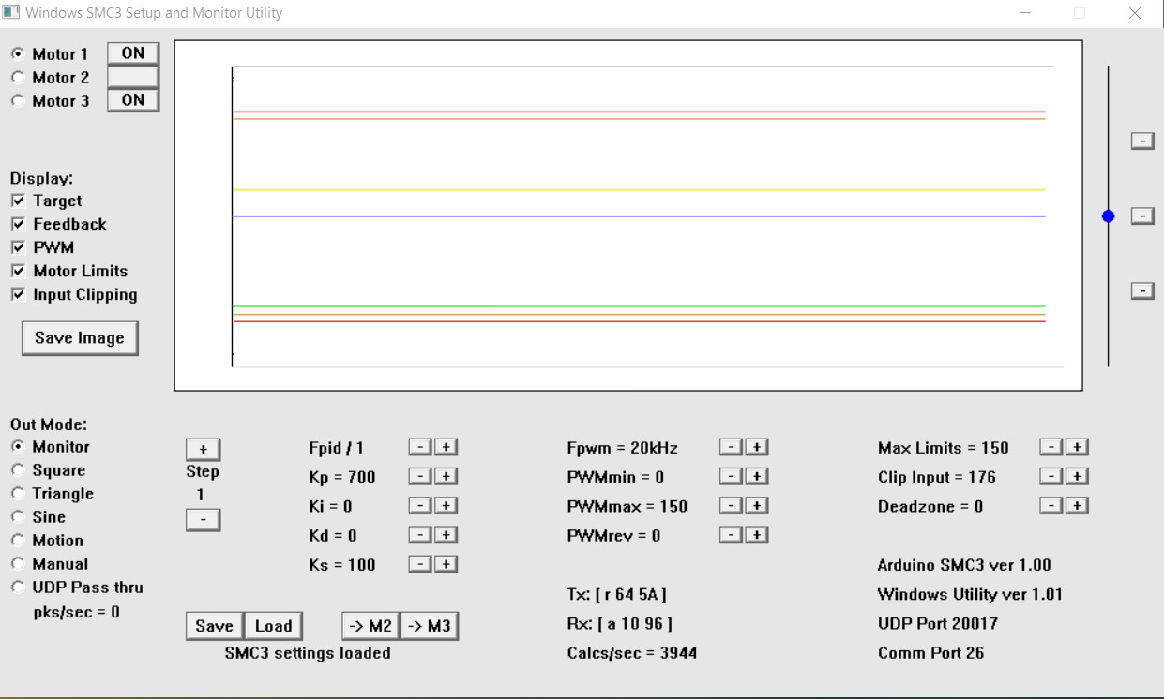Increase the Ki value
1164x699 pixels.
pos(446,506)
